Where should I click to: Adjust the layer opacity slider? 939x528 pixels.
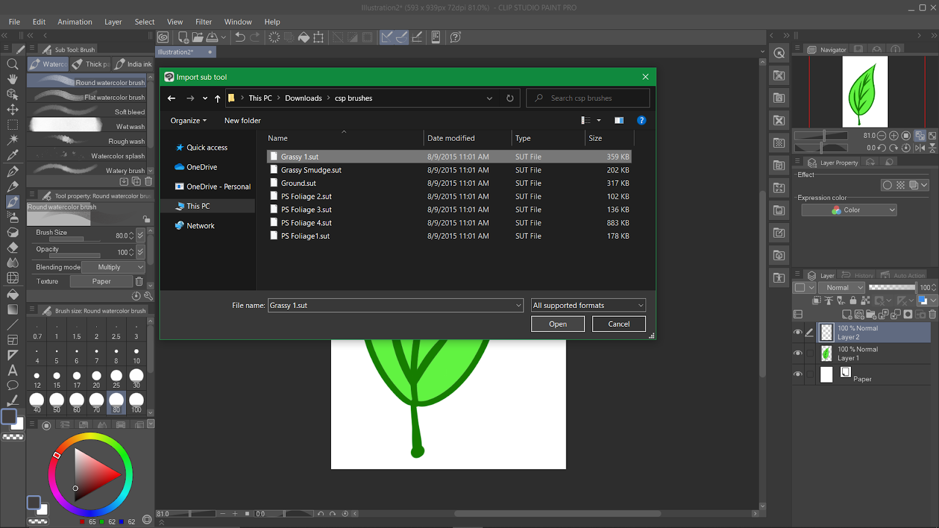click(892, 287)
